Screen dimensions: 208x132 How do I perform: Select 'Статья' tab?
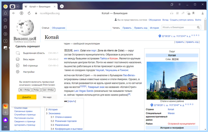45,28
